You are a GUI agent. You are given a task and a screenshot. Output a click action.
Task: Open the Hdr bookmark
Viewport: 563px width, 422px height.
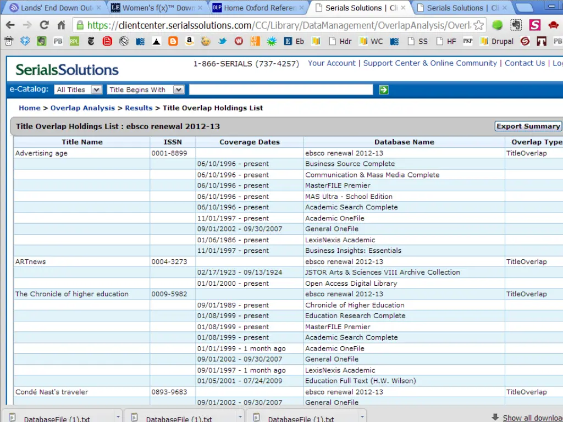[340, 41]
